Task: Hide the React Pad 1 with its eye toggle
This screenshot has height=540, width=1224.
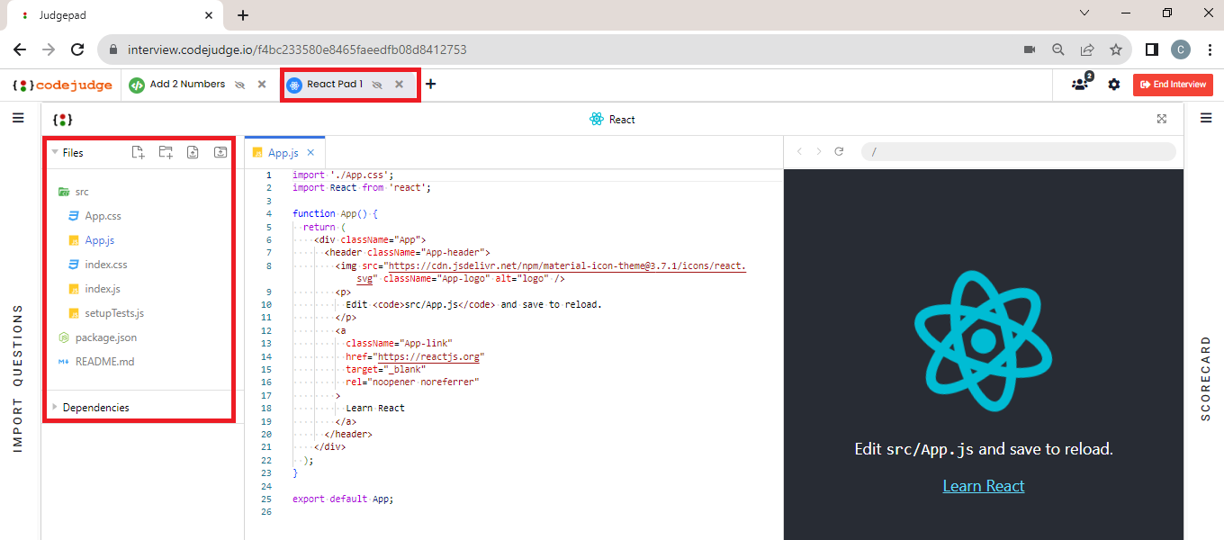Action: point(377,84)
